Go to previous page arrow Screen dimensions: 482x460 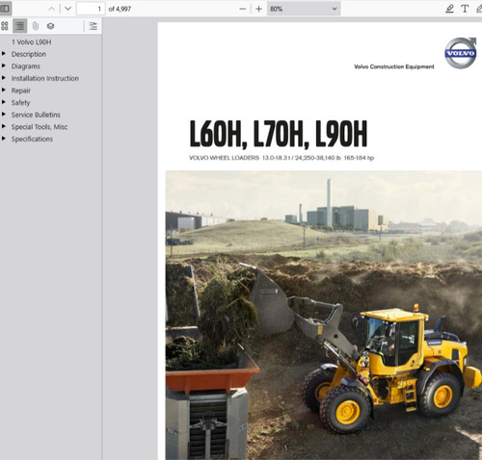51,9
